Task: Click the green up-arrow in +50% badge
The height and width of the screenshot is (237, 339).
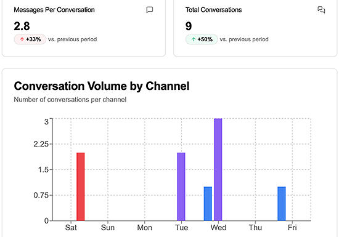Action: pyautogui.click(x=194, y=39)
